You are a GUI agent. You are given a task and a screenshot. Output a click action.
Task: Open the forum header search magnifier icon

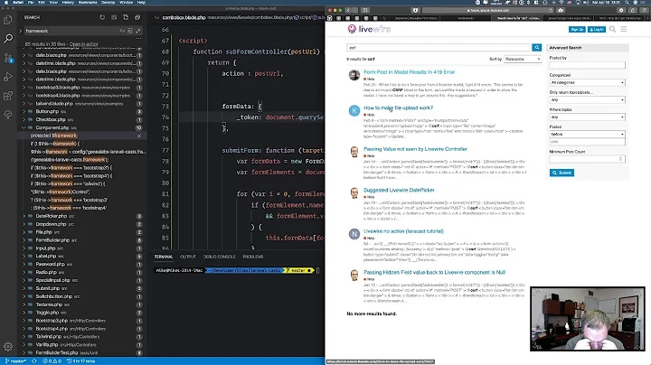tap(612, 29)
